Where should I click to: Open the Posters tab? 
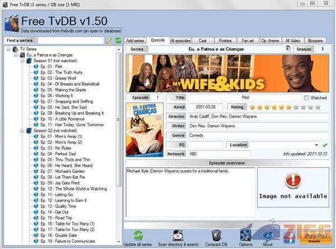(x=225, y=40)
